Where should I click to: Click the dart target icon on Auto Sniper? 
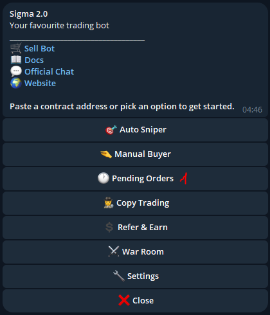pyautogui.click(x=111, y=130)
